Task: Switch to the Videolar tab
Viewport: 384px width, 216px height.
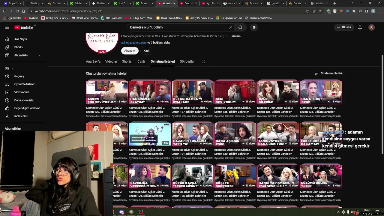Action: pos(111,61)
